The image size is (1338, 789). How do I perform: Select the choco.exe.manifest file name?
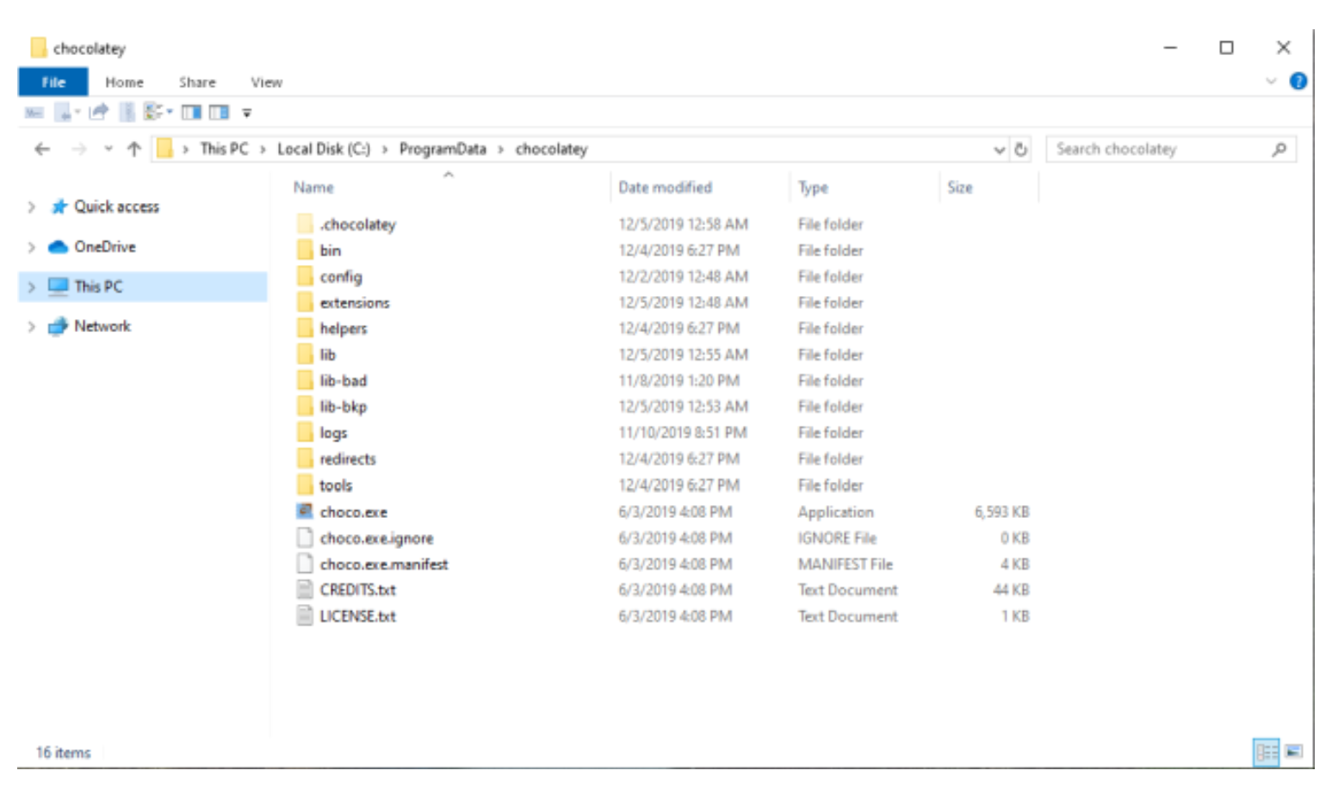(x=384, y=564)
